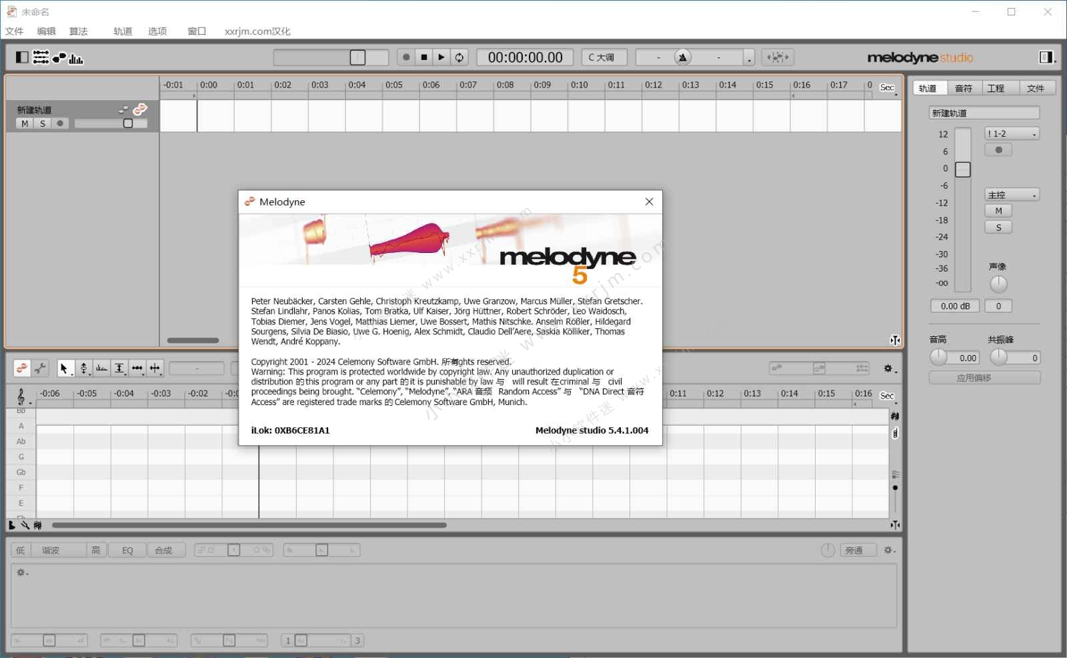Open the 编辑 menu

click(x=46, y=31)
